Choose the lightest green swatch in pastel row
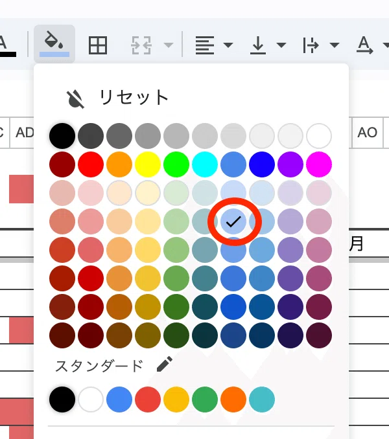The image size is (389, 439). point(176,193)
